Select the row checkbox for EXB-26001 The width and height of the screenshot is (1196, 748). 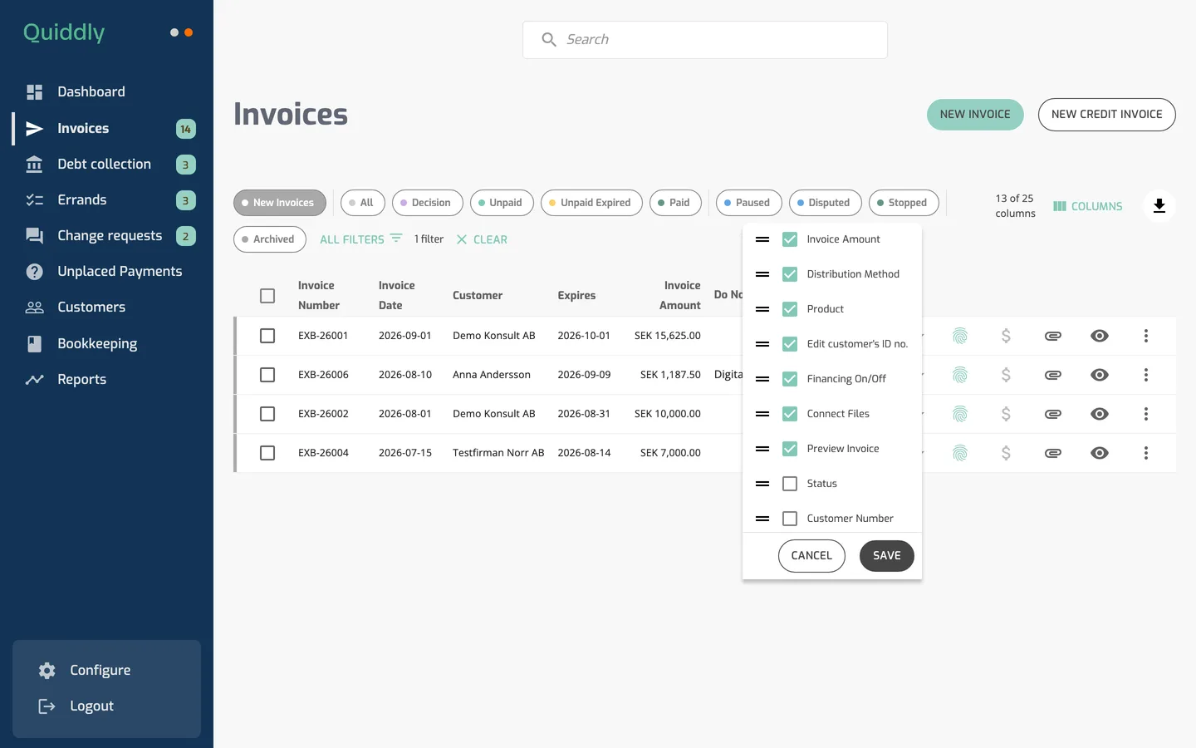(x=267, y=336)
